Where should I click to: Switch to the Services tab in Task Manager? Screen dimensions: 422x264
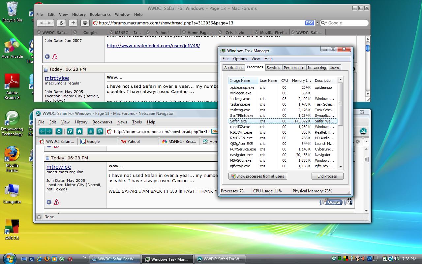pos(273,68)
